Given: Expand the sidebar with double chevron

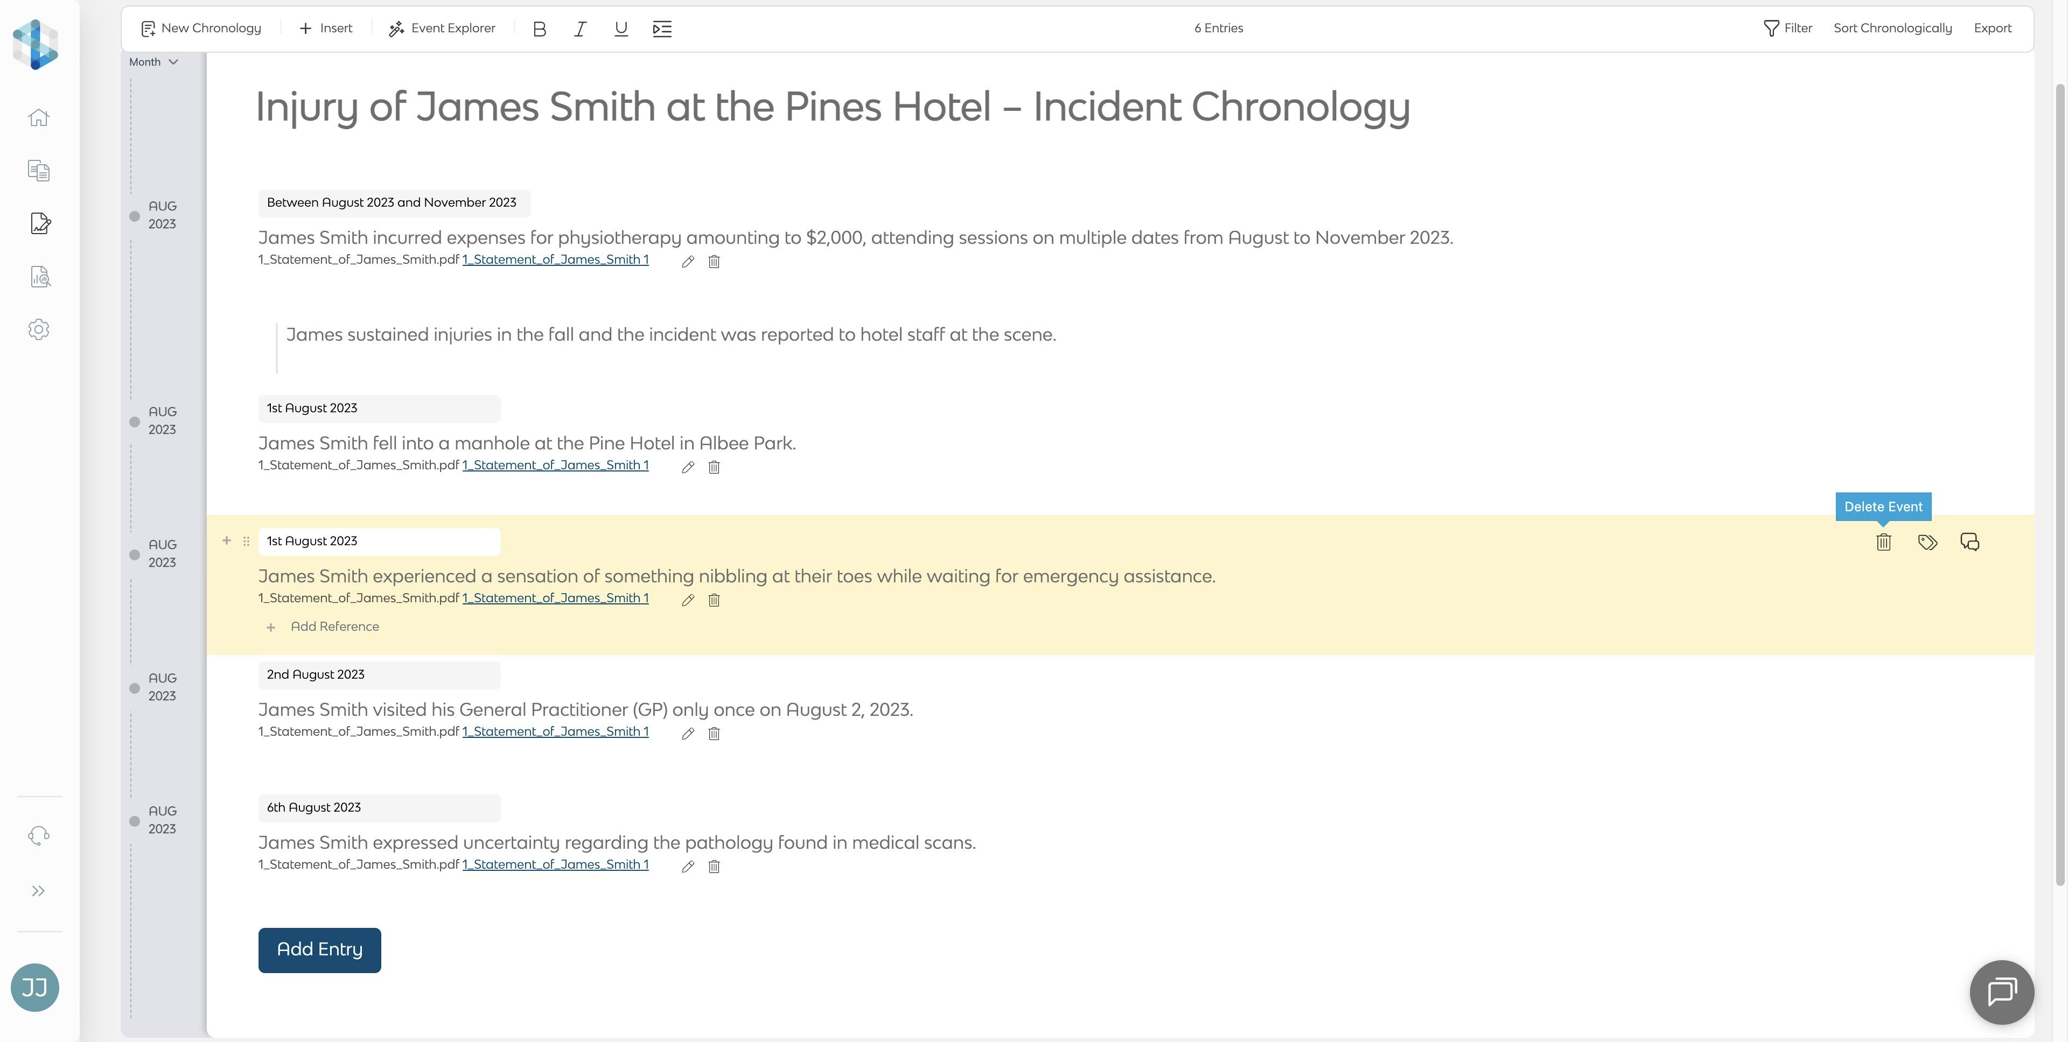Looking at the screenshot, I should 39,890.
